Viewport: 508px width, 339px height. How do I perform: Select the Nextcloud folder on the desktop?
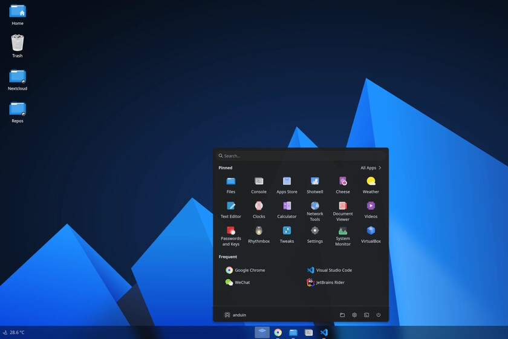pyautogui.click(x=18, y=79)
